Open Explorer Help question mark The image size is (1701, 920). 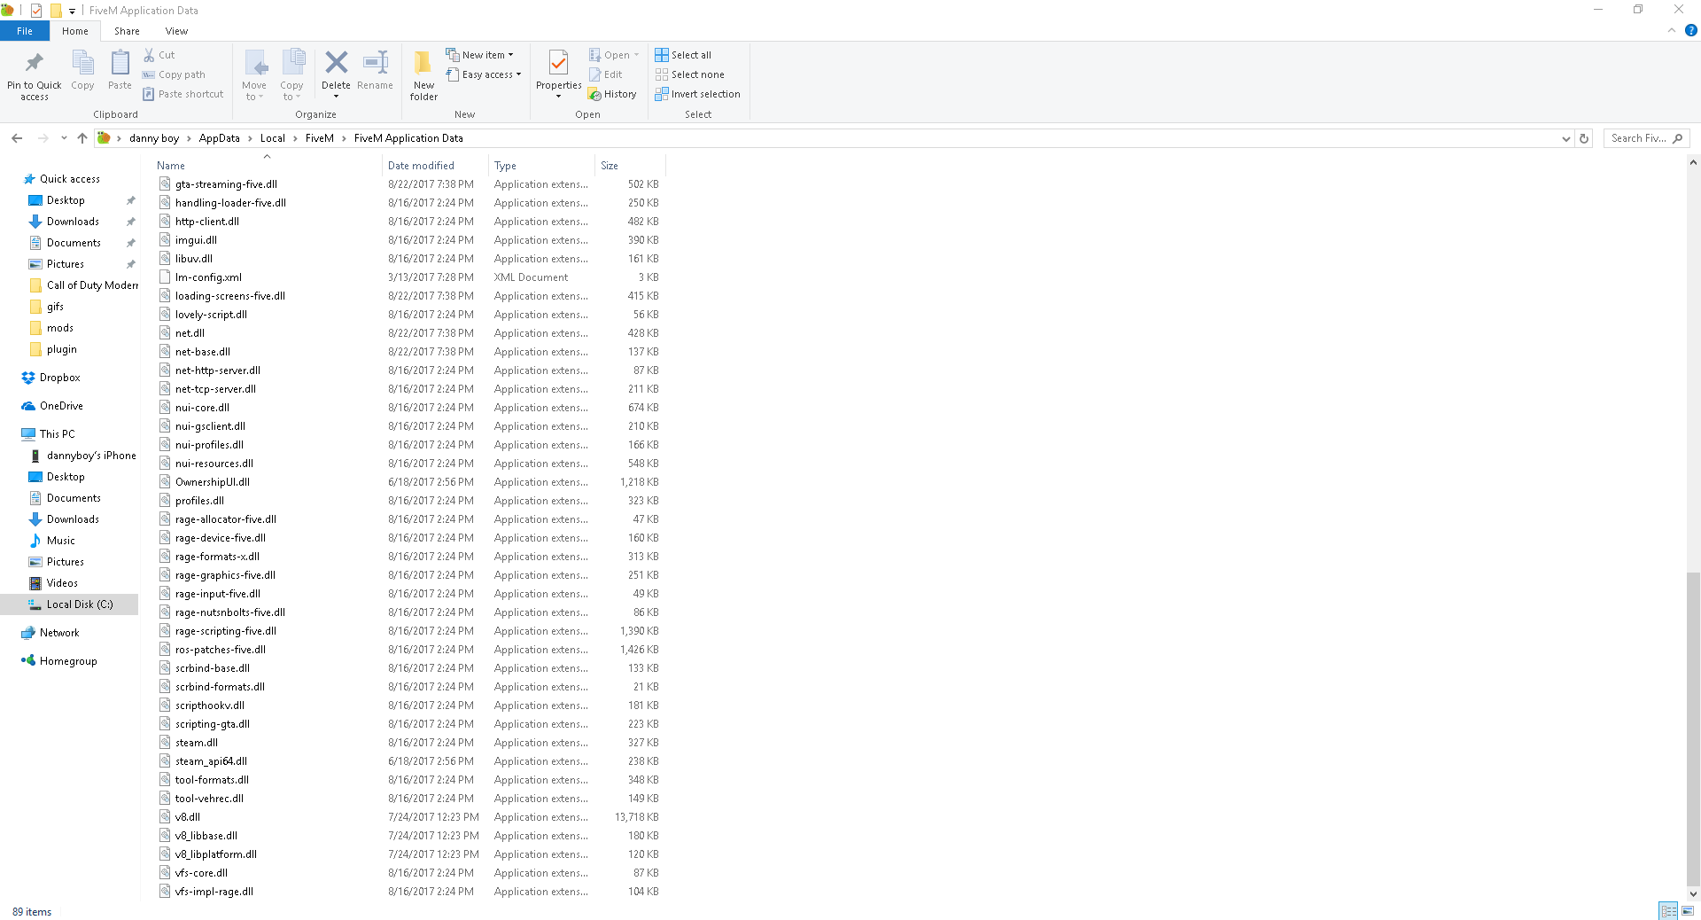(1690, 30)
